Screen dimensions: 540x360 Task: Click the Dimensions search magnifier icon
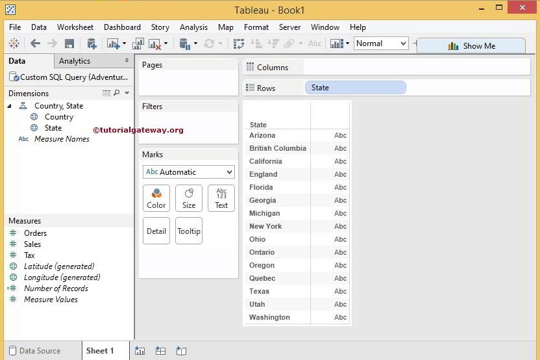117,93
